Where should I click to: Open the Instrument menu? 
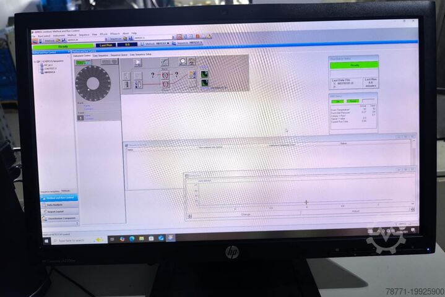click(x=58, y=35)
